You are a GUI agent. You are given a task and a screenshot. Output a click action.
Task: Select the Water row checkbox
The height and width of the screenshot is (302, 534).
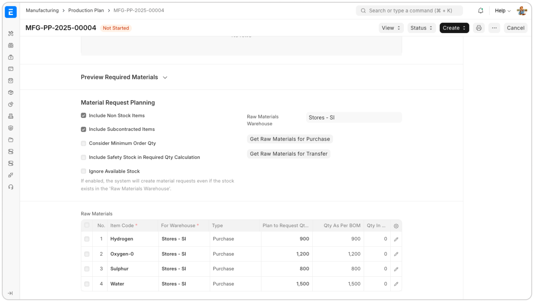coord(87,284)
